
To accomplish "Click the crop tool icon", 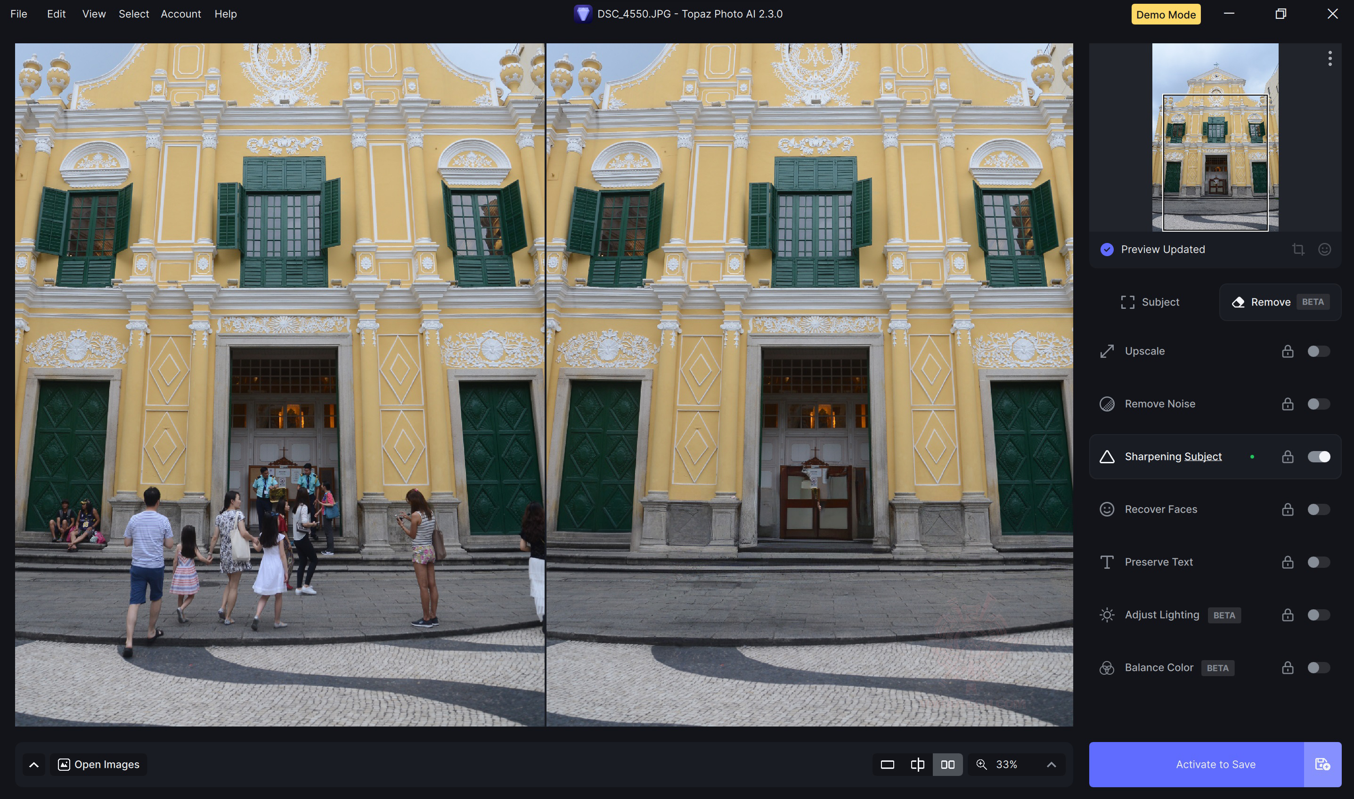I will click(1298, 249).
